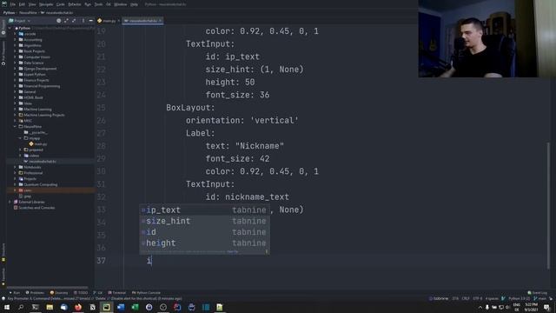Click the Expand All icon in Project panel
This screenshot has height=313, width=556.
pos(66,21)
